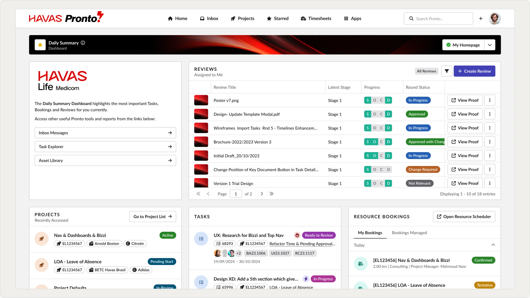Go to first page of reviews
530x298 pixels.
pyautogui.click(x=198, y=194)
